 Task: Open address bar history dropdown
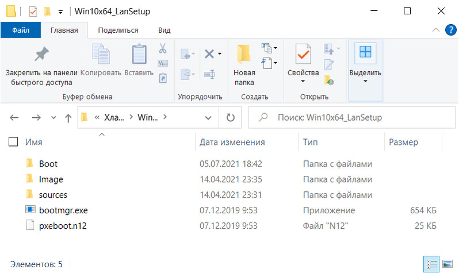208,118
